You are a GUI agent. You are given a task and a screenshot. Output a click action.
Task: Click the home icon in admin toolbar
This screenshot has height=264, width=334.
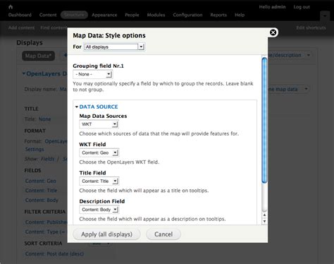pyautogui.click(x=11, y=7)
